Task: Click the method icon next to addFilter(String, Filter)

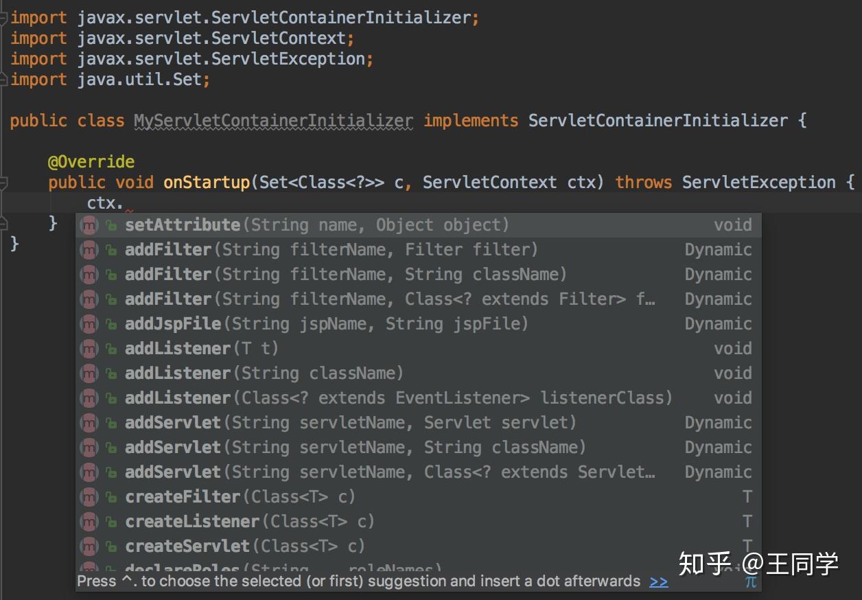Action: tap(89, 249)
